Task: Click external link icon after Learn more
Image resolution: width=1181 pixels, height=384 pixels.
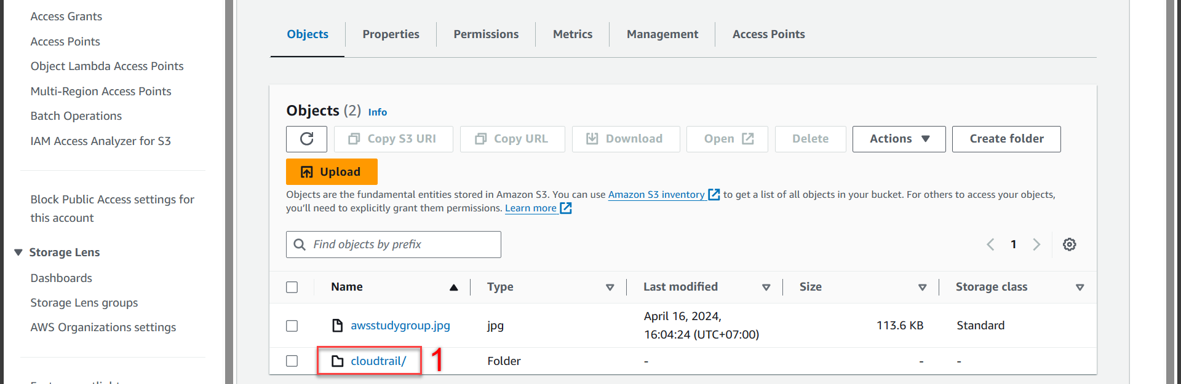Action: click(566, 208)
